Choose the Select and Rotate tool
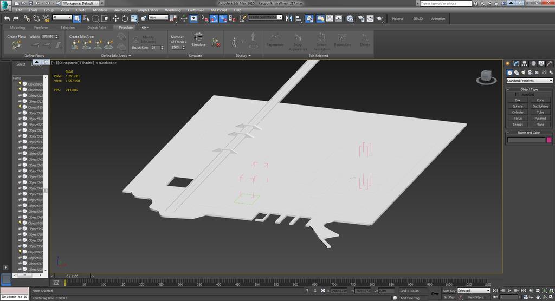The width and height of the screenshot is (555, 301). tap(125, 18)
